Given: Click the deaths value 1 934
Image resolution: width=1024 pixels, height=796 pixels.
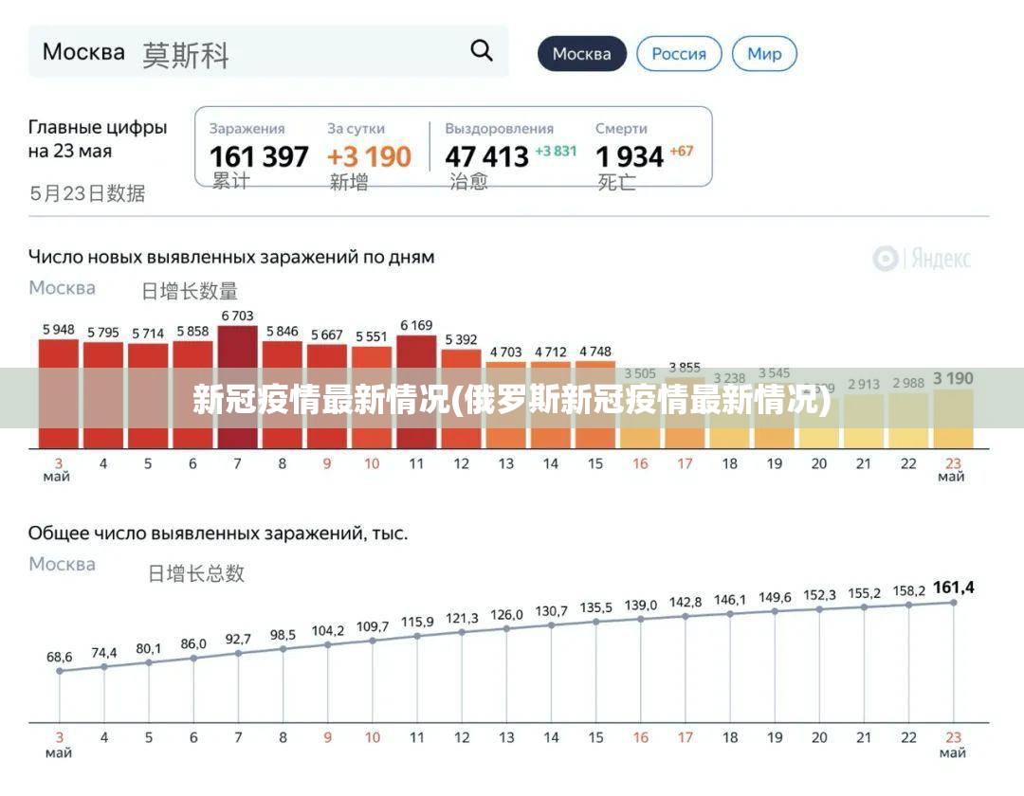Looking at the screenshot, I should click(x=630, y=156).
